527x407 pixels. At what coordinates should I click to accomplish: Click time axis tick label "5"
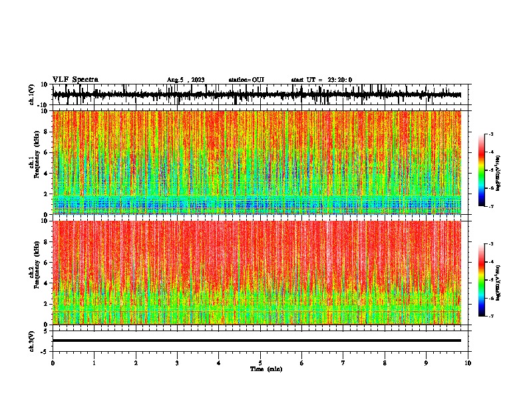(x=260, y=363)
